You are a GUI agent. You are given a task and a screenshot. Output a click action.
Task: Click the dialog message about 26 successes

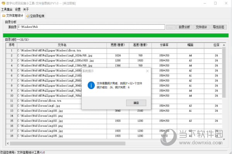[113, 87]
